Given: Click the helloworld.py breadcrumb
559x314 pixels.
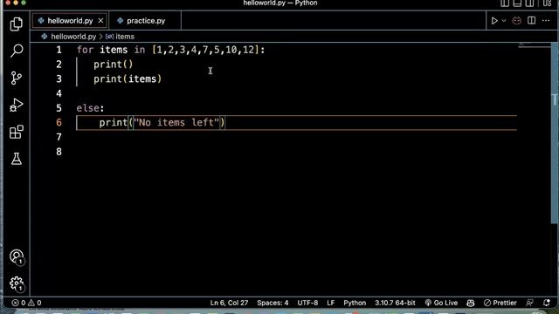Looking at the screenshot, I should tap(73, 37).
